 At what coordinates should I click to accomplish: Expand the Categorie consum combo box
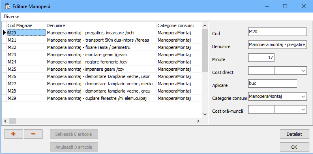pyautogui.click(x=303, y=97)
